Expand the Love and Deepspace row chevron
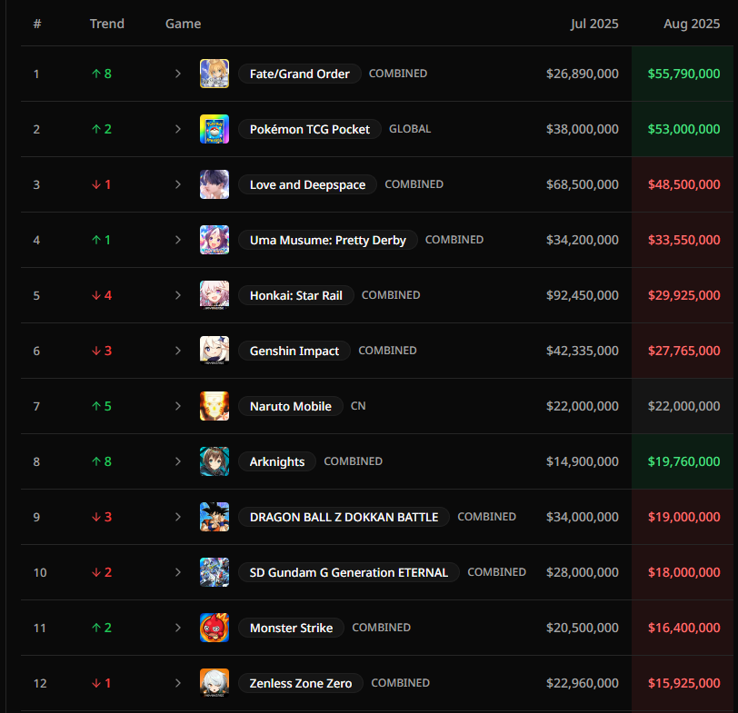Image resolution: width=738 pixels, height=713 pixels. coord(178,184)
